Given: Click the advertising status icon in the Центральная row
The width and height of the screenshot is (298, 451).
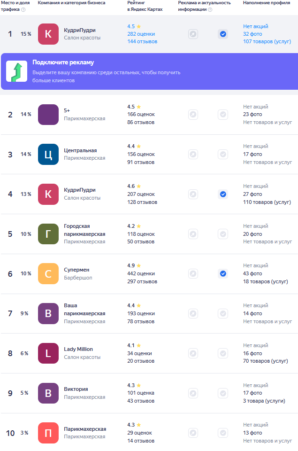Looking at the screenshot, I should point(193,155).
